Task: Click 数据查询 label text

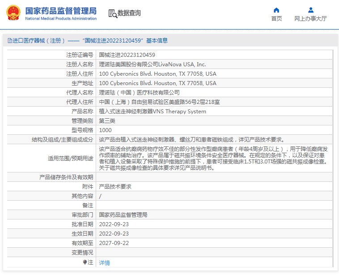Action: click(129, 13)
